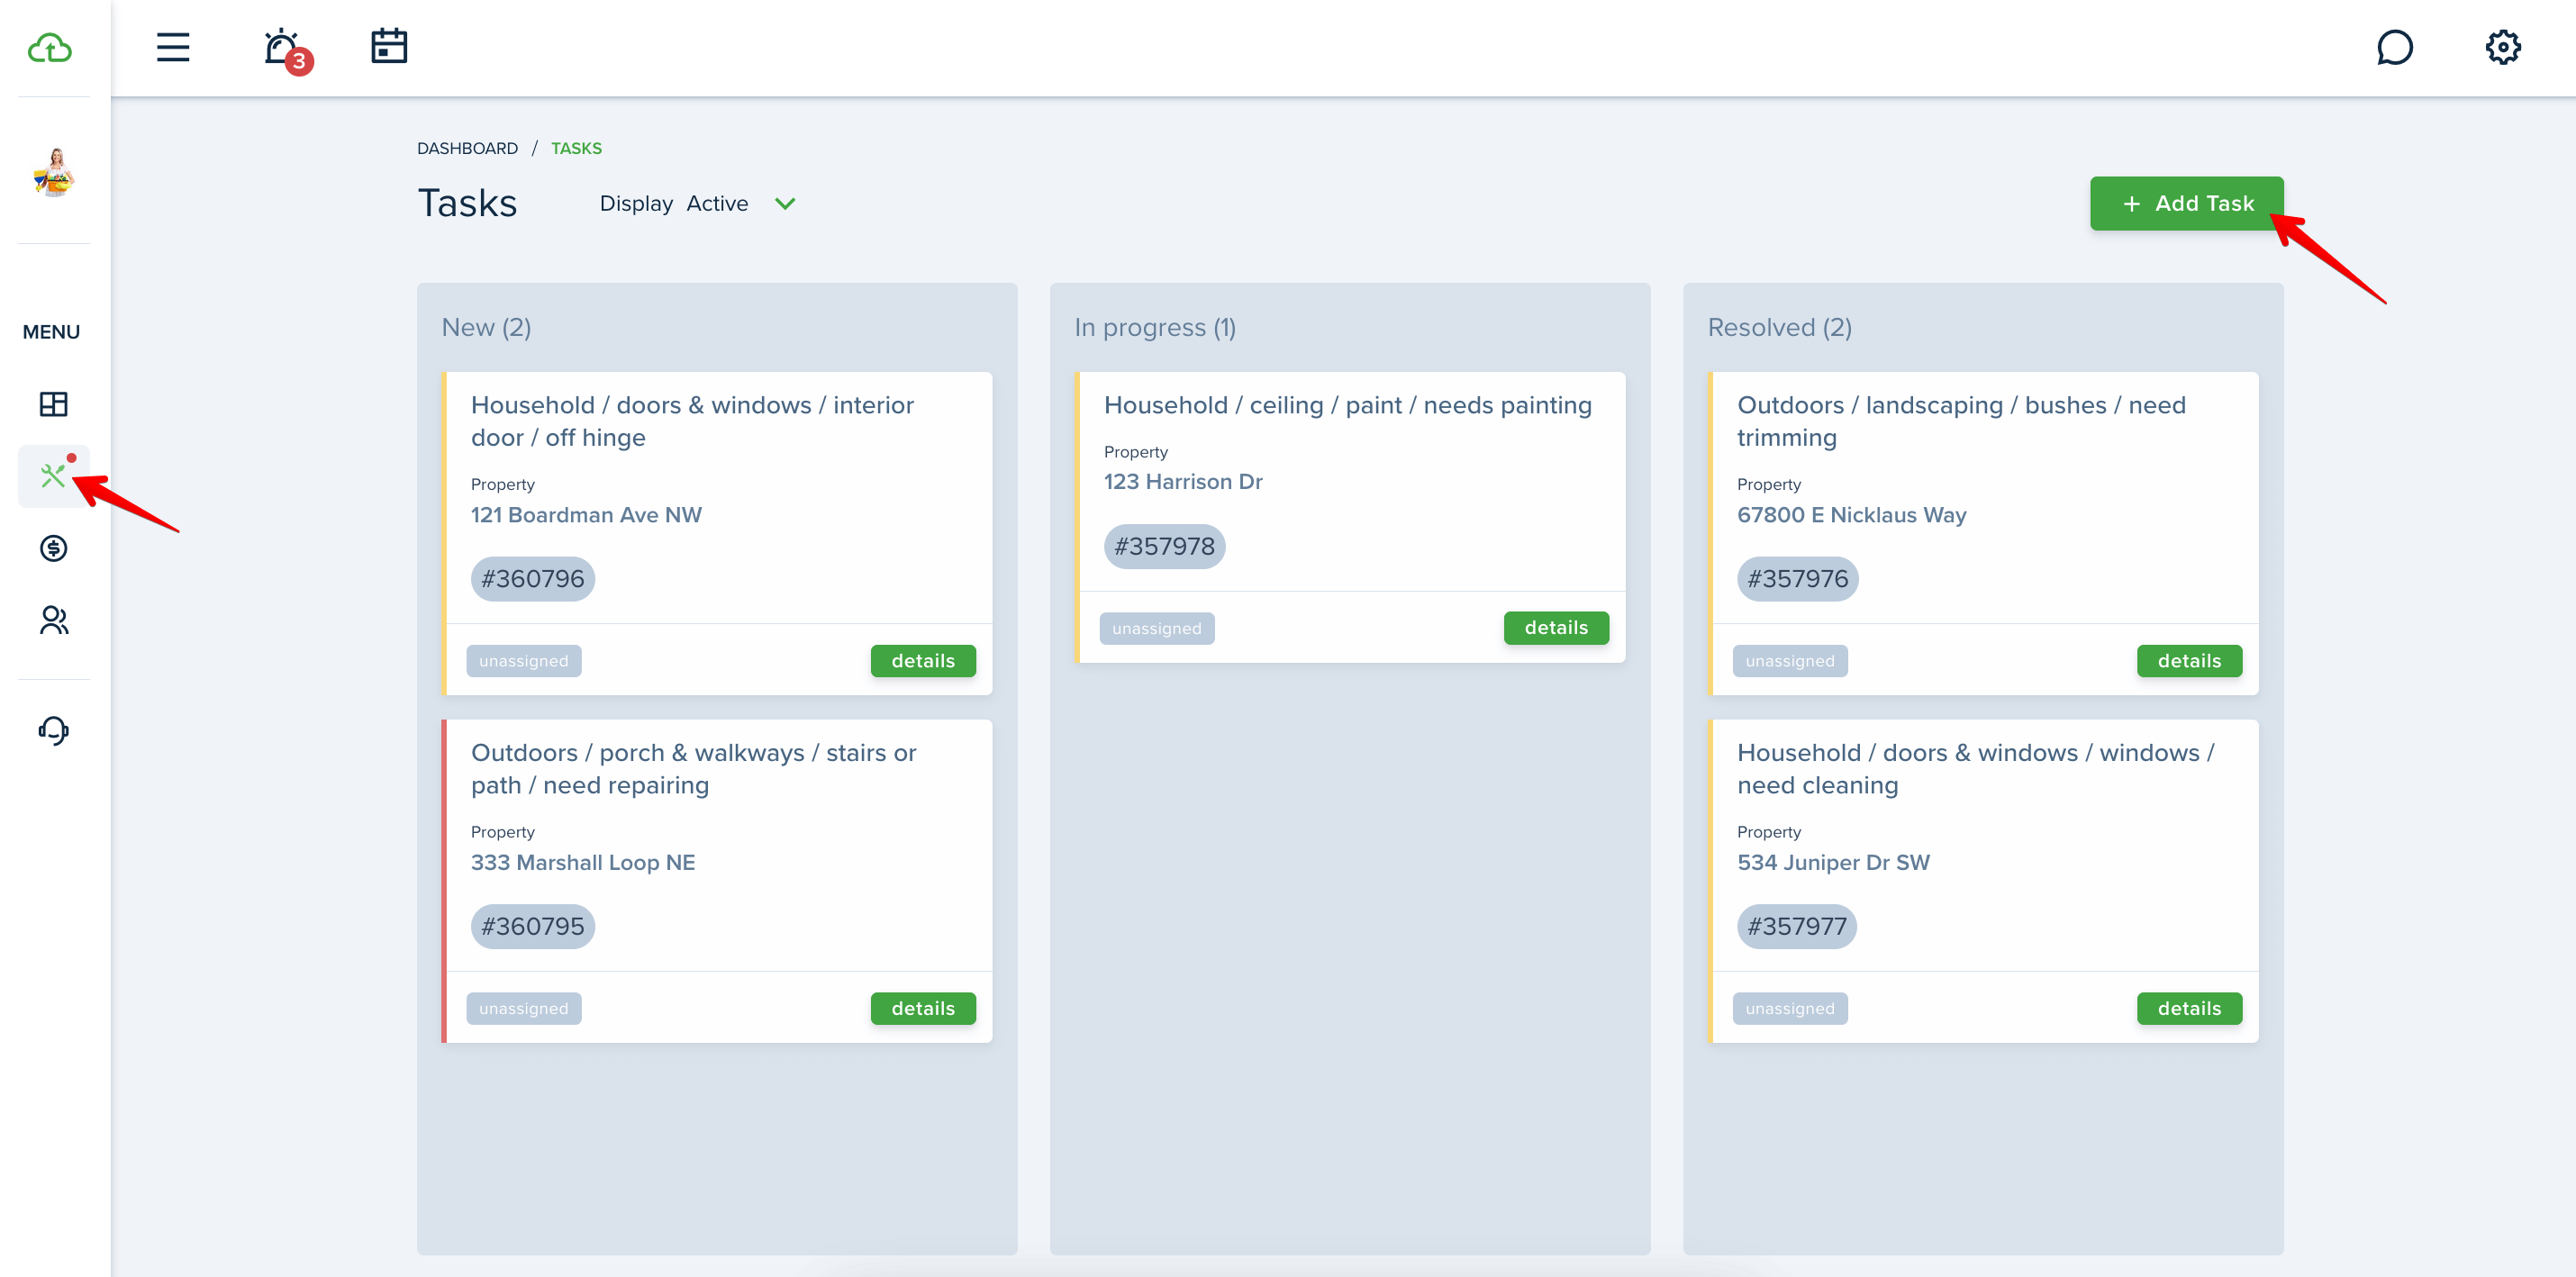Click the Display label text

(636, 203)
